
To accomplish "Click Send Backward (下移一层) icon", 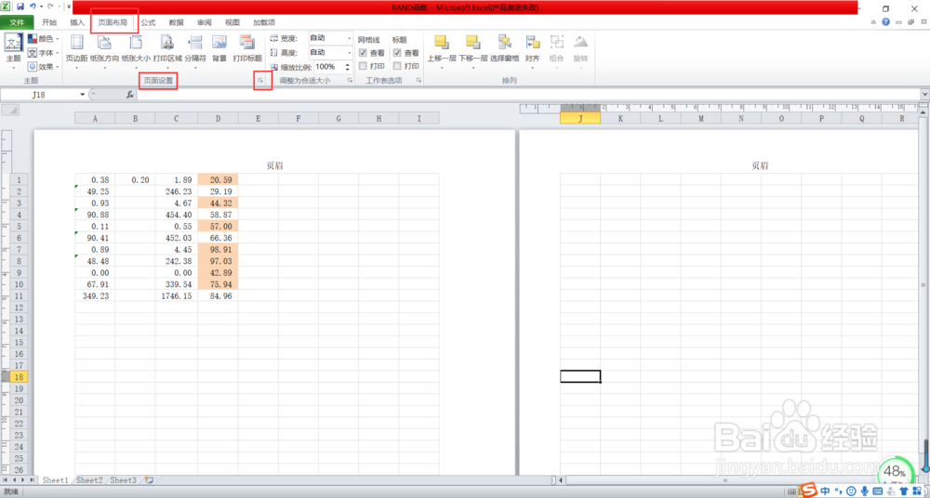I will tap(472, 43).
